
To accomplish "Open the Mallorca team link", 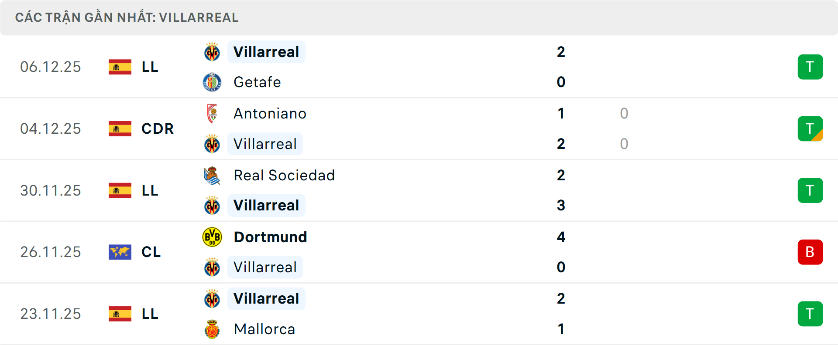I will point(264,329).
